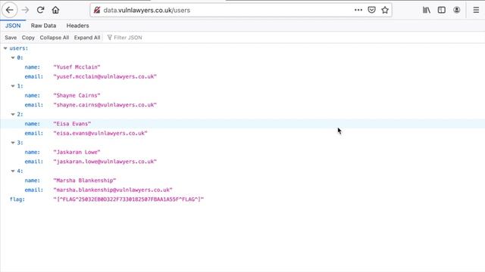Switch to the Headers tab
Viewport: 485px width, 272px height.
click(x=77, y=26)
